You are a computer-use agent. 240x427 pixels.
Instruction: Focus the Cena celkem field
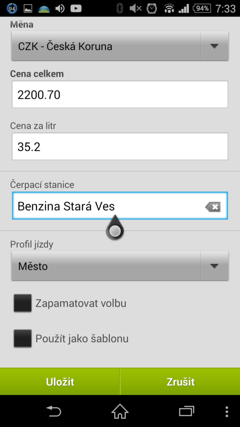(120, 95)
